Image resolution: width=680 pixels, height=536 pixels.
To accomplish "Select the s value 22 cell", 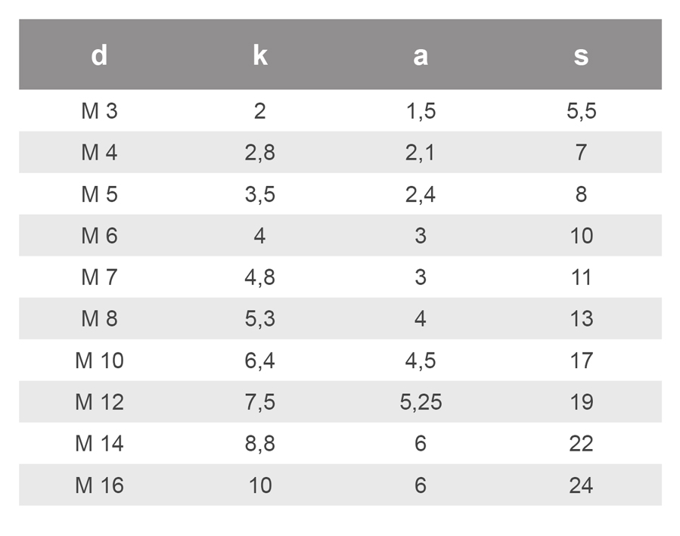I will point(581,444).
